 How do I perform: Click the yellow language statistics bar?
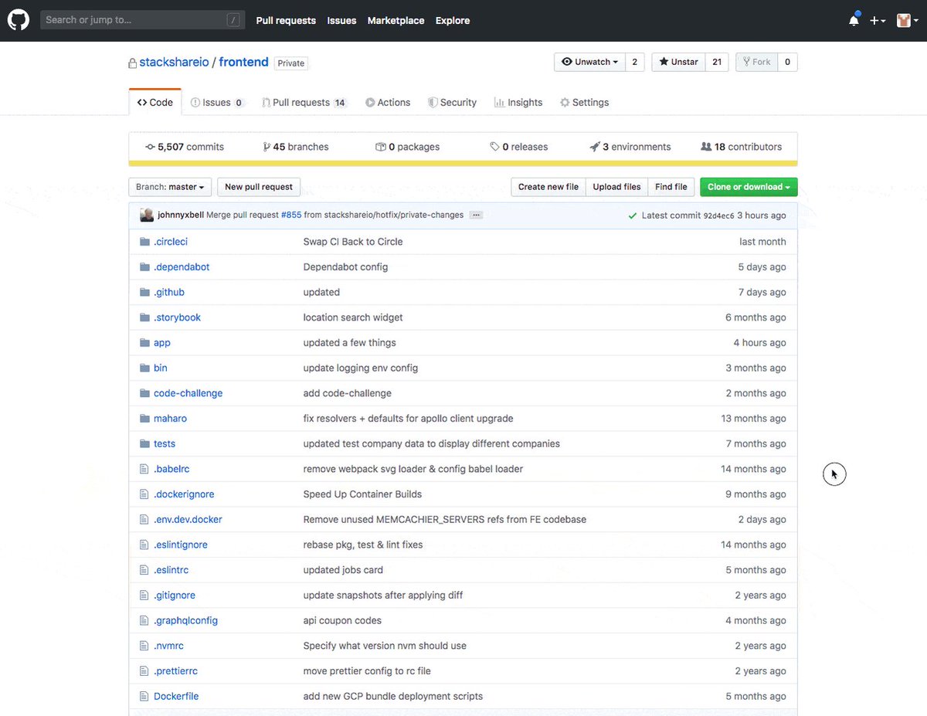tap(463, 163)
